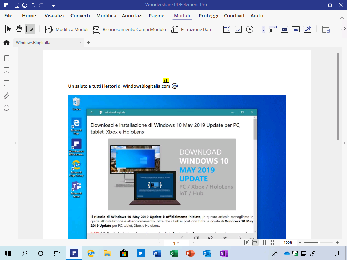Click the embedded desktop screenshot image
Screen dimensions: 347x260
(x=177, y=167)
